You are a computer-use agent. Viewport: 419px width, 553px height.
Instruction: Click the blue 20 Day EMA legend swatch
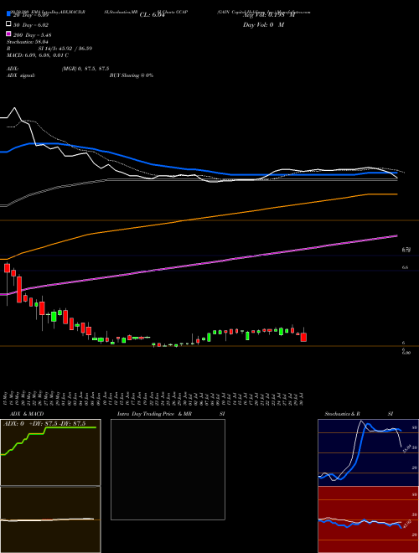point(9,14)
